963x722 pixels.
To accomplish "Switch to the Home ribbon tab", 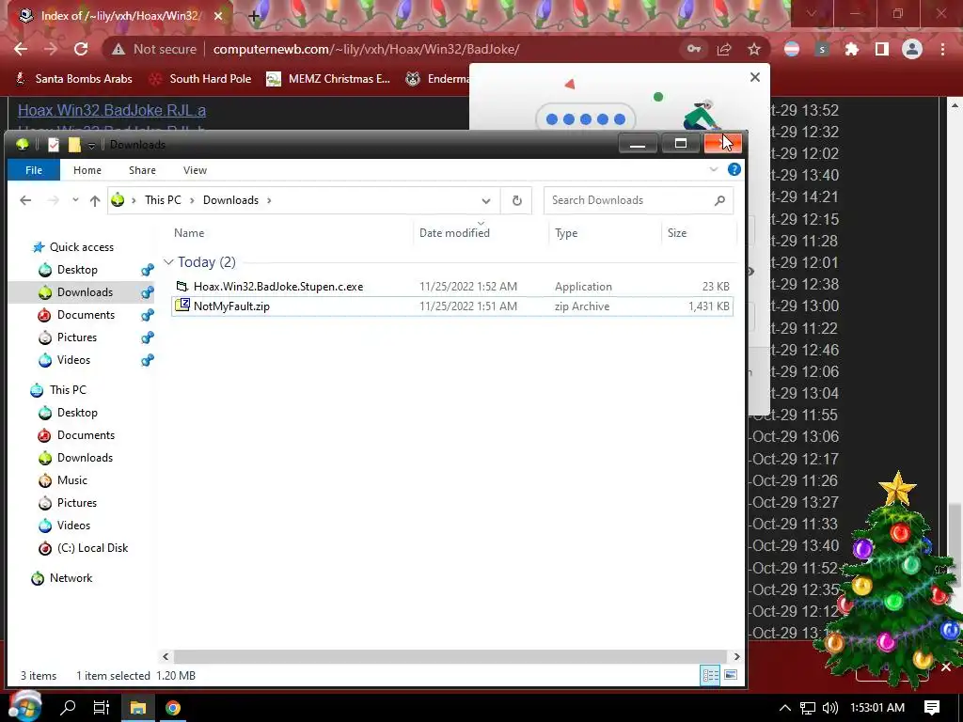I will (87, 170).
